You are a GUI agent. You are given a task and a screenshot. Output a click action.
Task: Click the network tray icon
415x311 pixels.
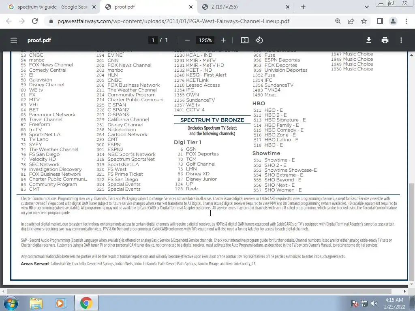coord(364,303)
